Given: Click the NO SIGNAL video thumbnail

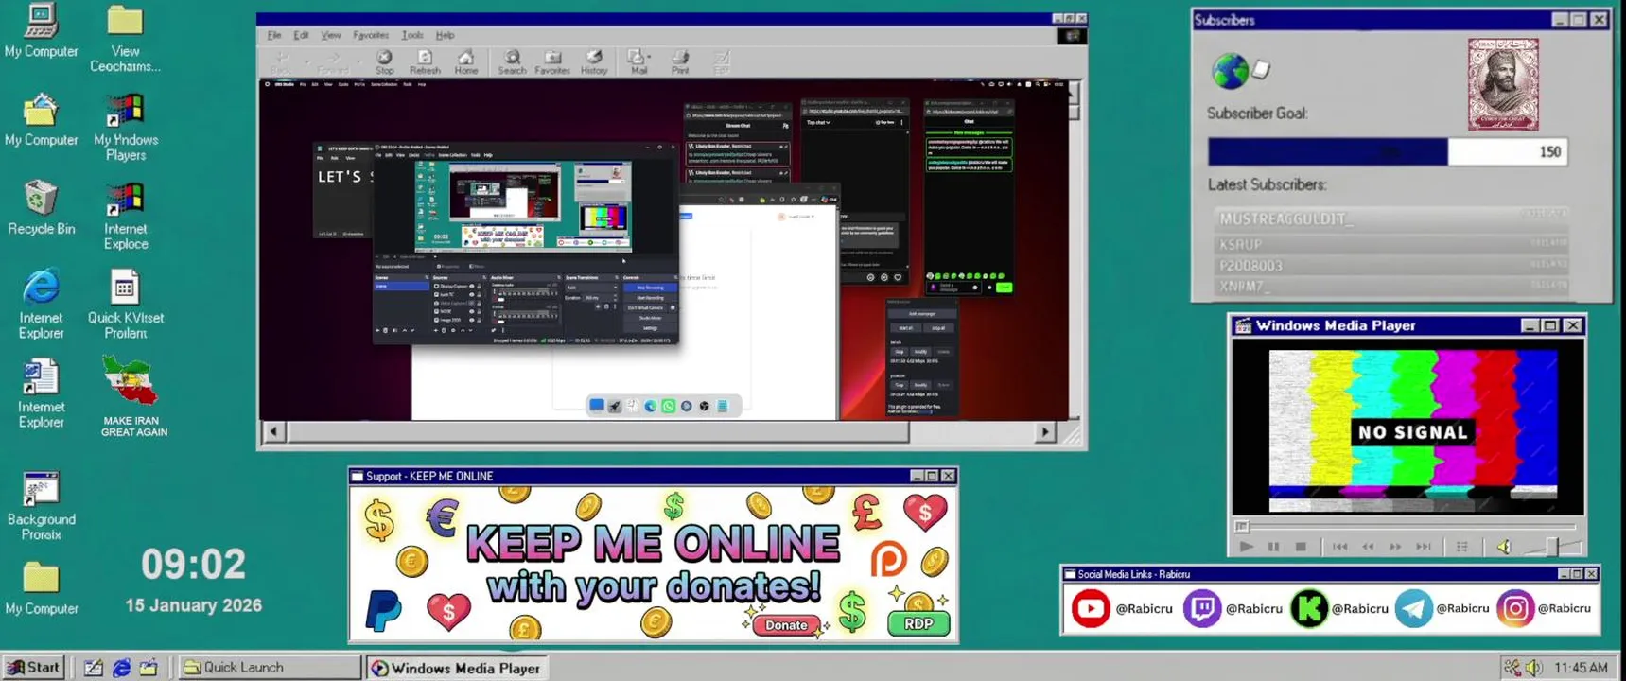Looking at the screenshot, I should pyautogui.click(x=1413, y=429).
